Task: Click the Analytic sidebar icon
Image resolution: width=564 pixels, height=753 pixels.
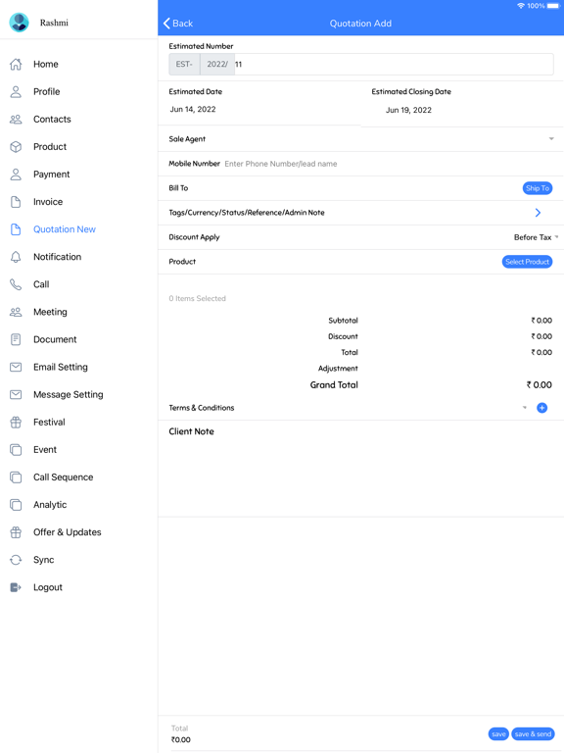Action: pyautogui.click(x=16, y=505)
